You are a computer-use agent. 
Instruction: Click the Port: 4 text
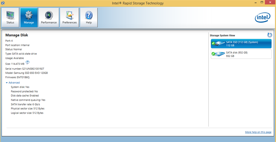pyautogui.click(x=9, y=41)
